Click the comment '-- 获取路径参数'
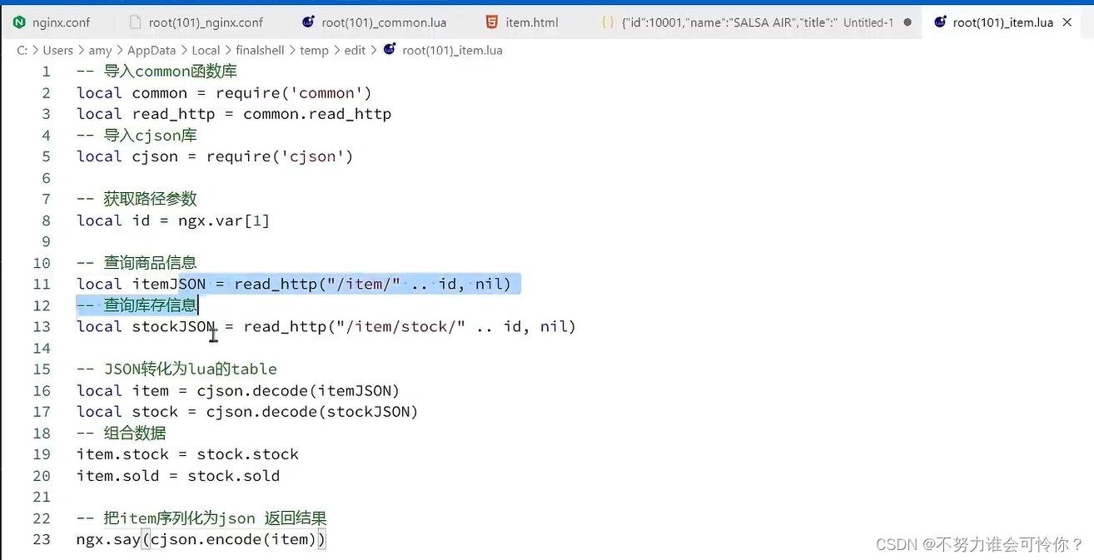The height and width of the screenshot is (560, 1094). click(137, 199)
